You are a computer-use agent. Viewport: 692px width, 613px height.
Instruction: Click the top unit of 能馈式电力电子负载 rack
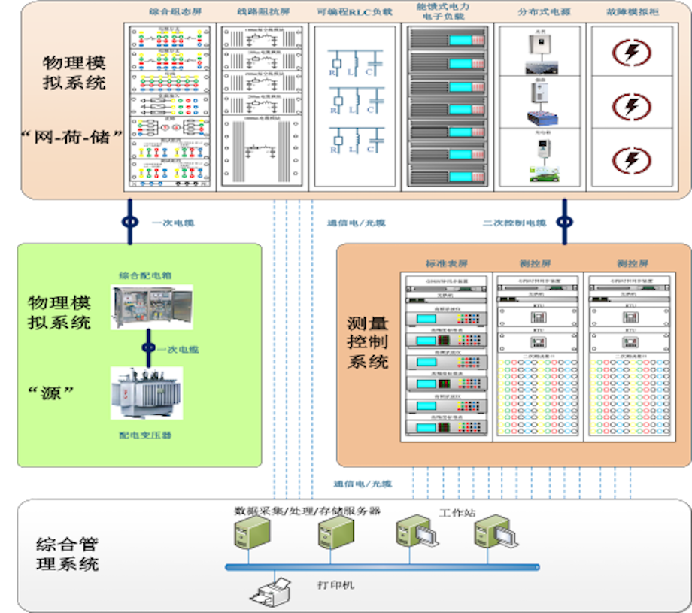(450, 40)
